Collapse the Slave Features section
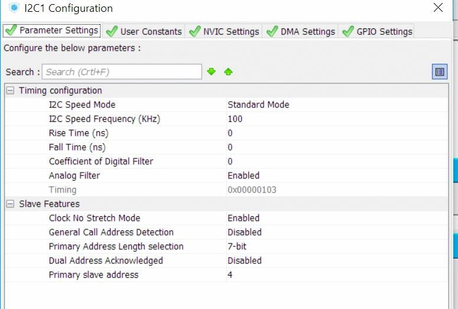 click(x=10, y=204)
